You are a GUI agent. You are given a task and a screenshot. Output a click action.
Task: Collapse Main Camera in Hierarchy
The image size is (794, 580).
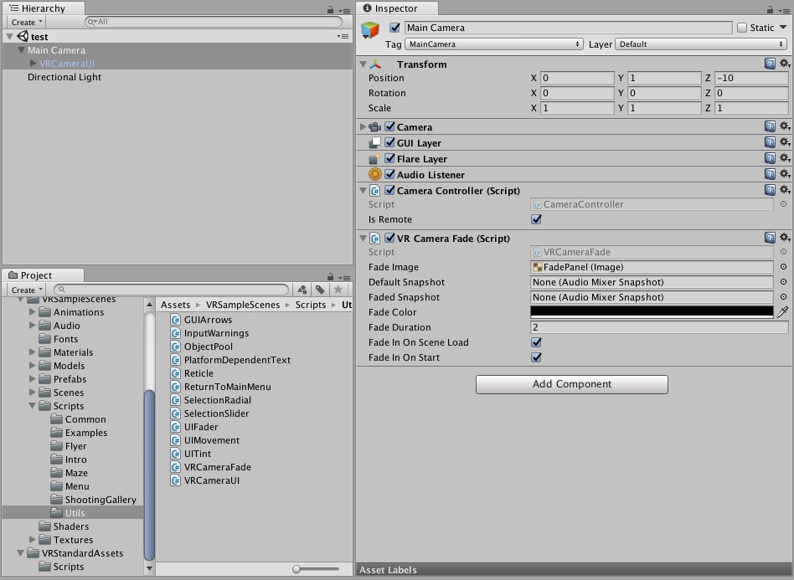pos(21,50)
